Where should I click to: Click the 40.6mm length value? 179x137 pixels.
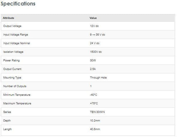click(x=95, y=129)
